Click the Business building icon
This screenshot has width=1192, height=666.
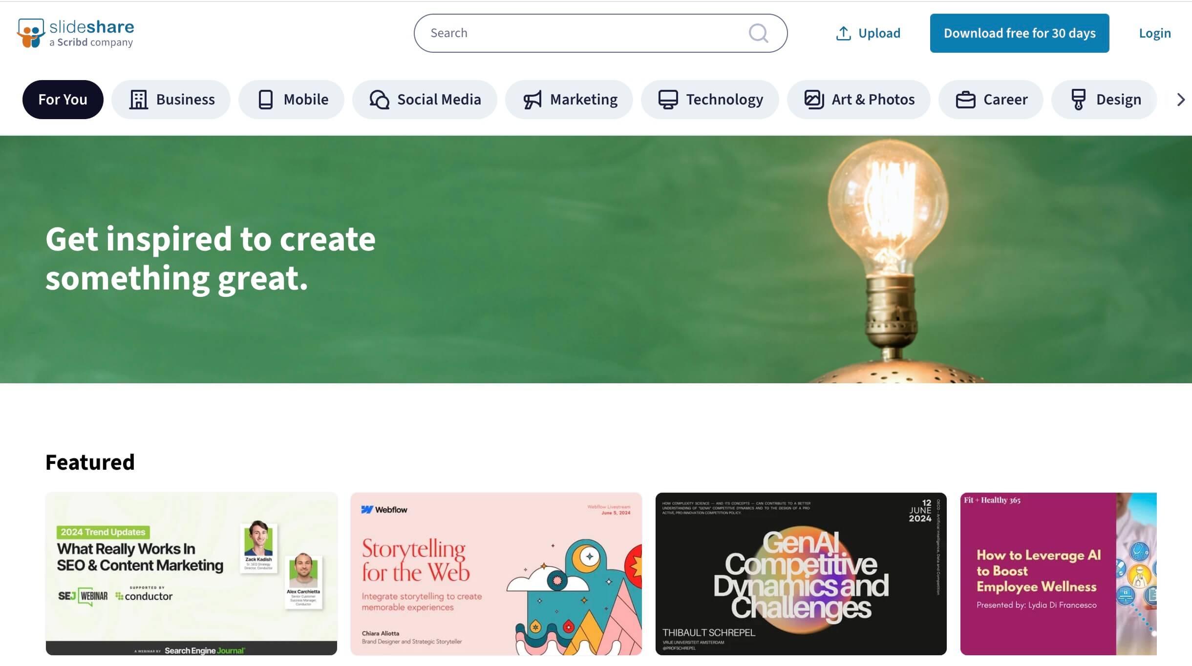[x=138, y=100]
